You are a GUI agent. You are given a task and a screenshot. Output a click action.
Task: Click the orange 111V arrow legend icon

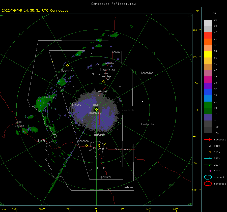coord(208,152)
